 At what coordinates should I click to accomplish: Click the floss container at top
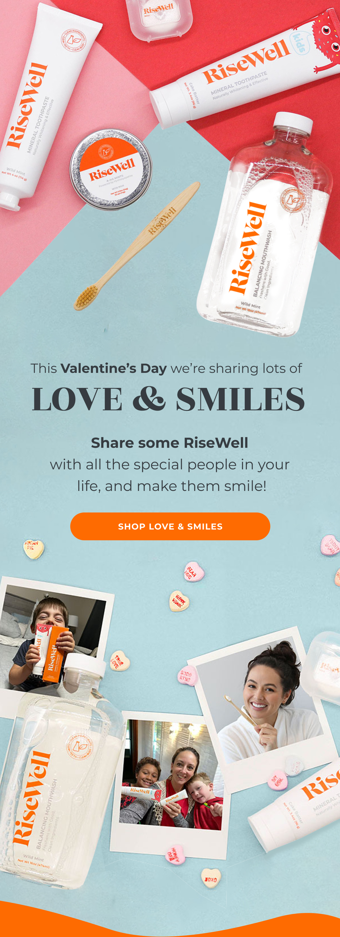tap(159, 19)
